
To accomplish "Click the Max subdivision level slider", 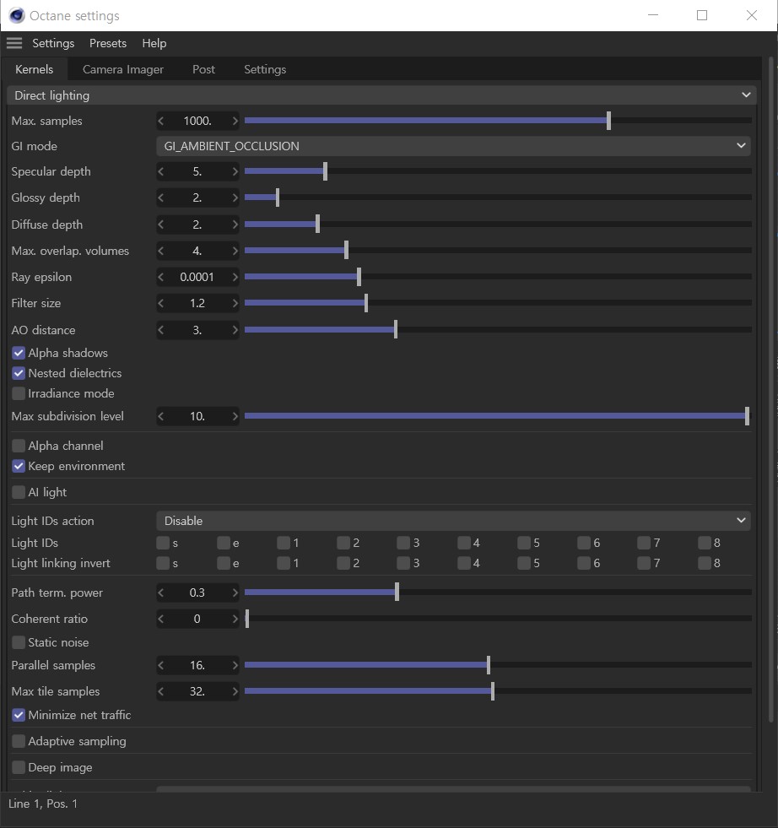I will 498,416.
